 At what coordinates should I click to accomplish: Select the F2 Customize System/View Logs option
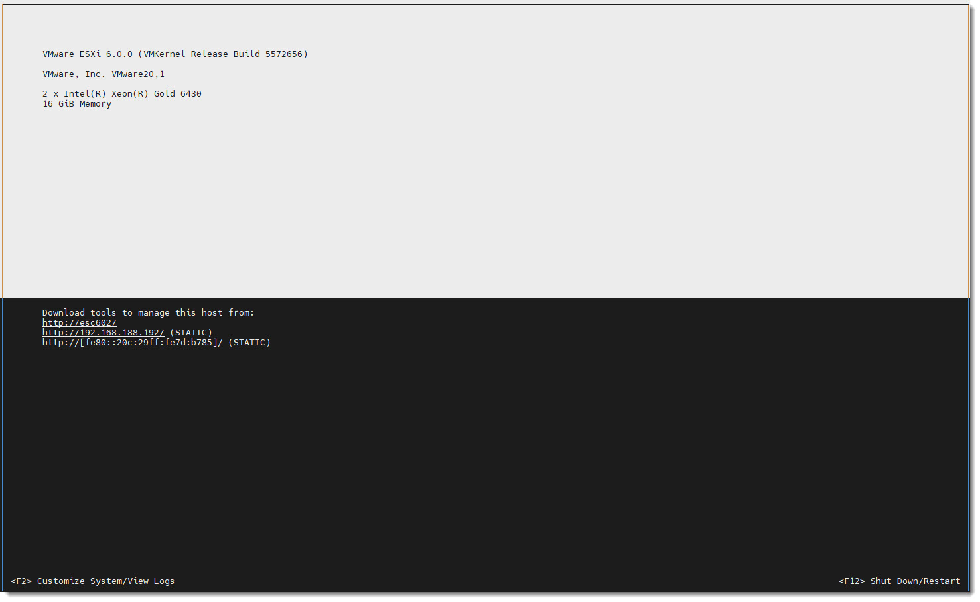(x=92, y=581)
